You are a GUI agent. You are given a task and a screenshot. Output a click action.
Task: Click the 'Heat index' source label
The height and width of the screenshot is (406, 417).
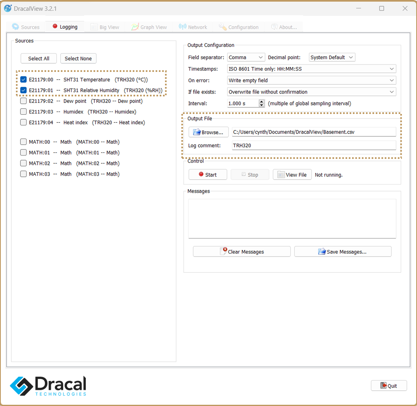tap(76, 123)
